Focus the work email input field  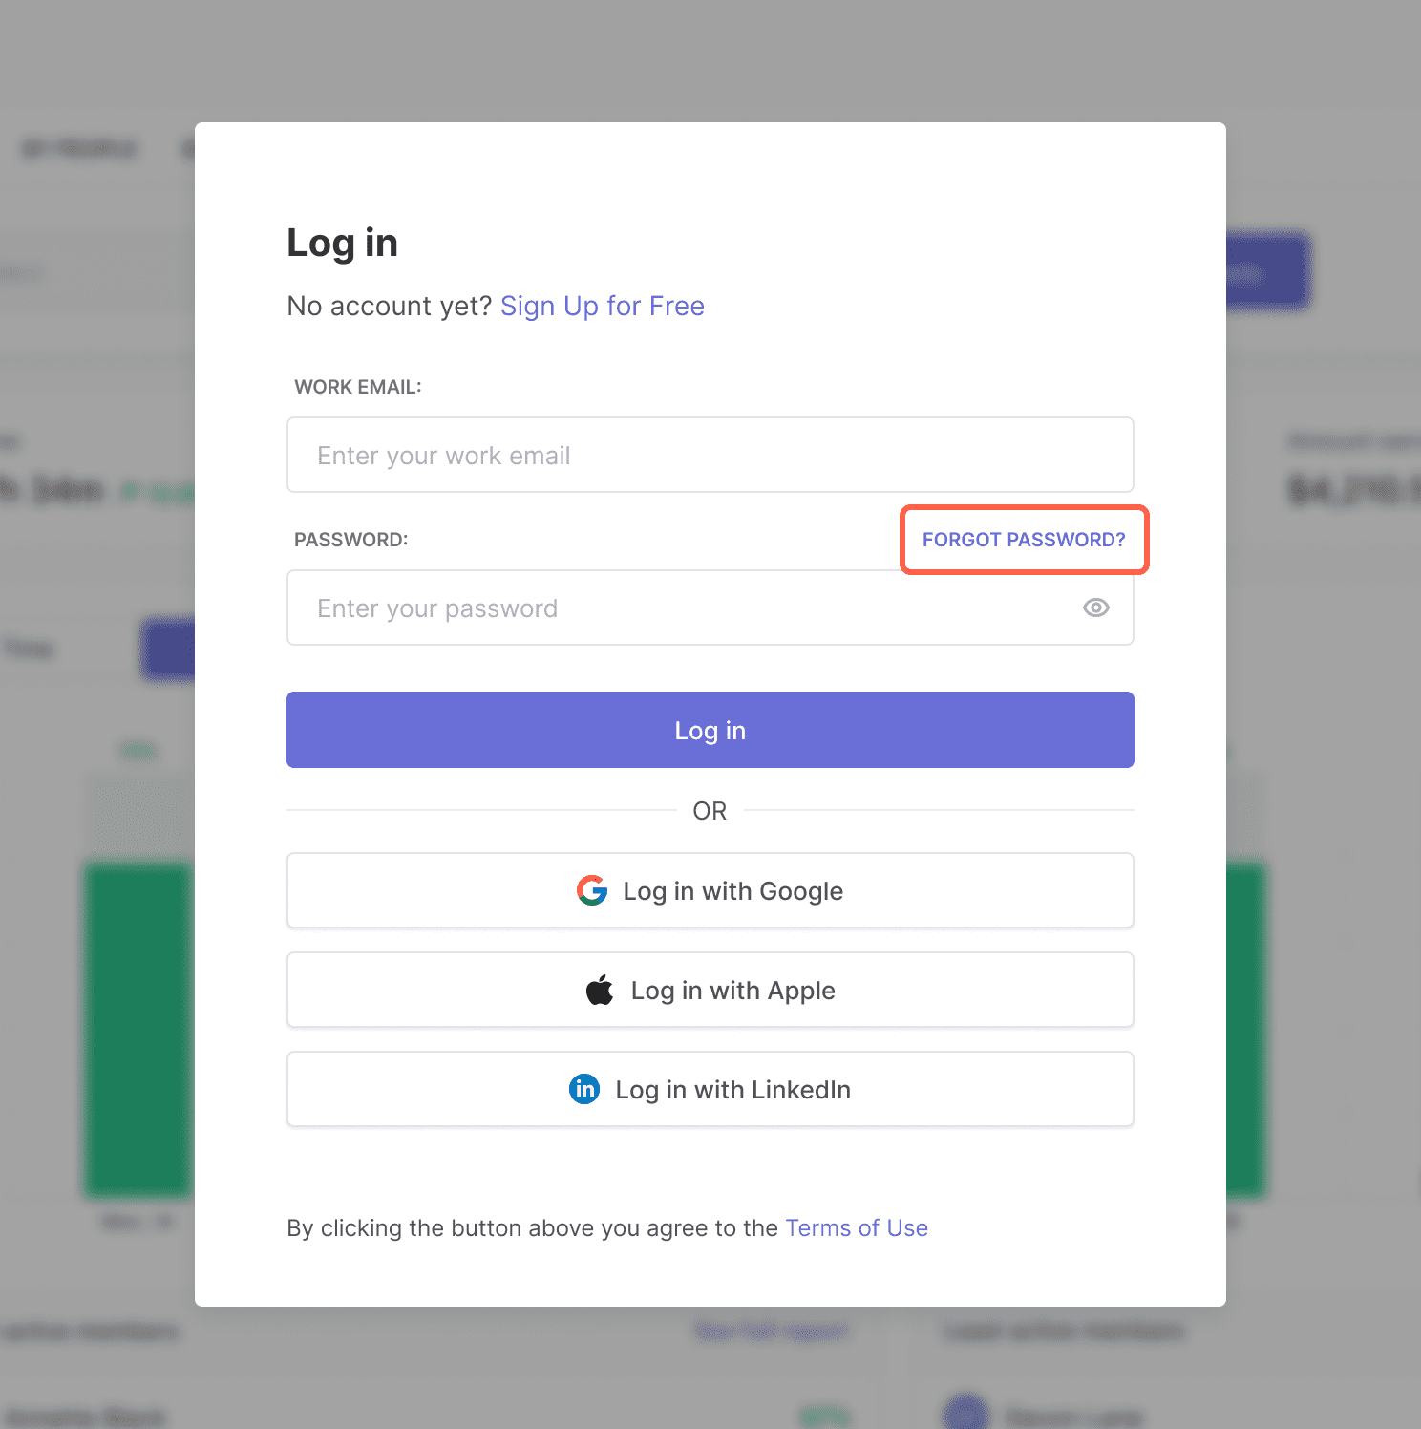(710, 455)
